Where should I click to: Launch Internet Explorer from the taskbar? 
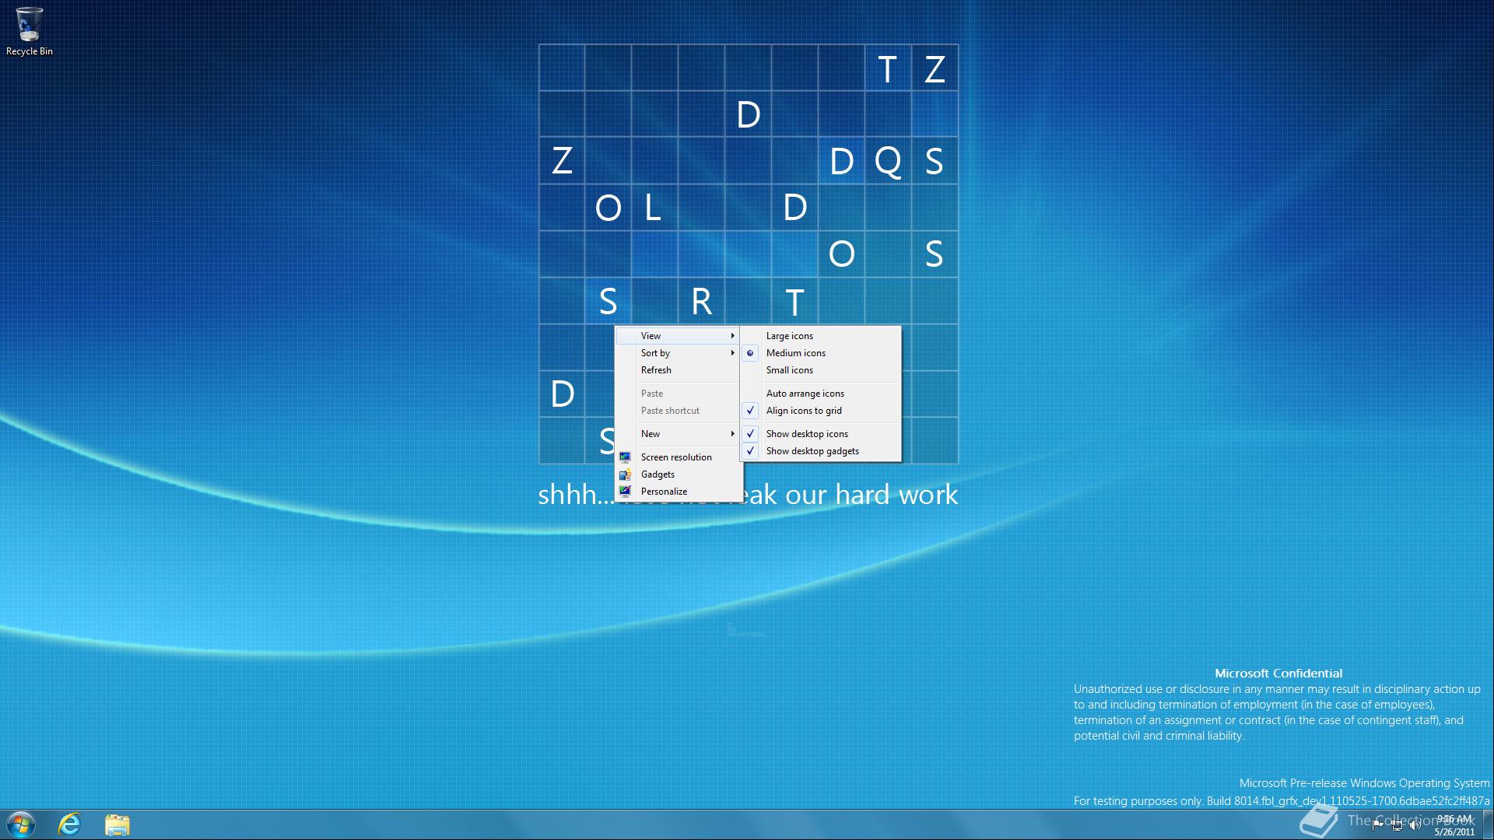tap(70, 824)
